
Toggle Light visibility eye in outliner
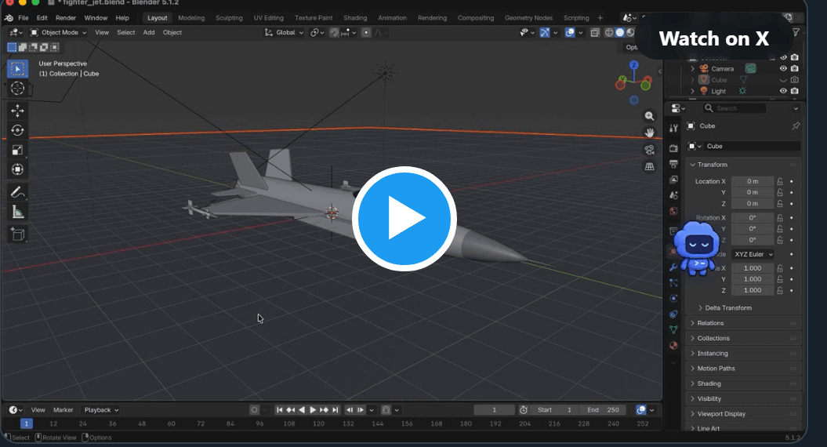click(783, 91)
